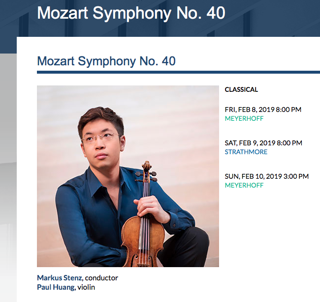Open Meyerhoff link for Friday Feb 8

(244, 118)
